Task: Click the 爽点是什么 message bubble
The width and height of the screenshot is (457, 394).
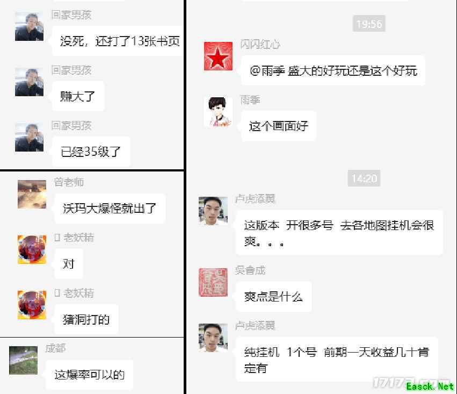Action: point(273,297)
